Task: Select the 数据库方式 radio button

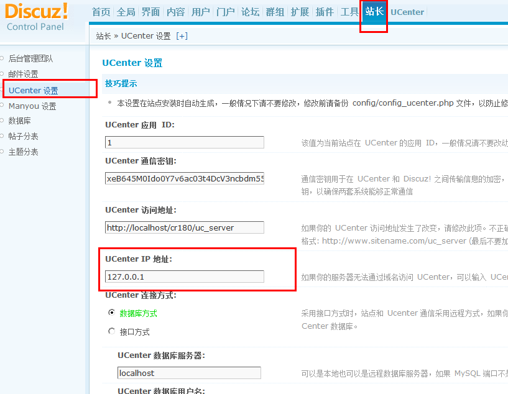Action: pyautogui.click(x=111, y=313)
